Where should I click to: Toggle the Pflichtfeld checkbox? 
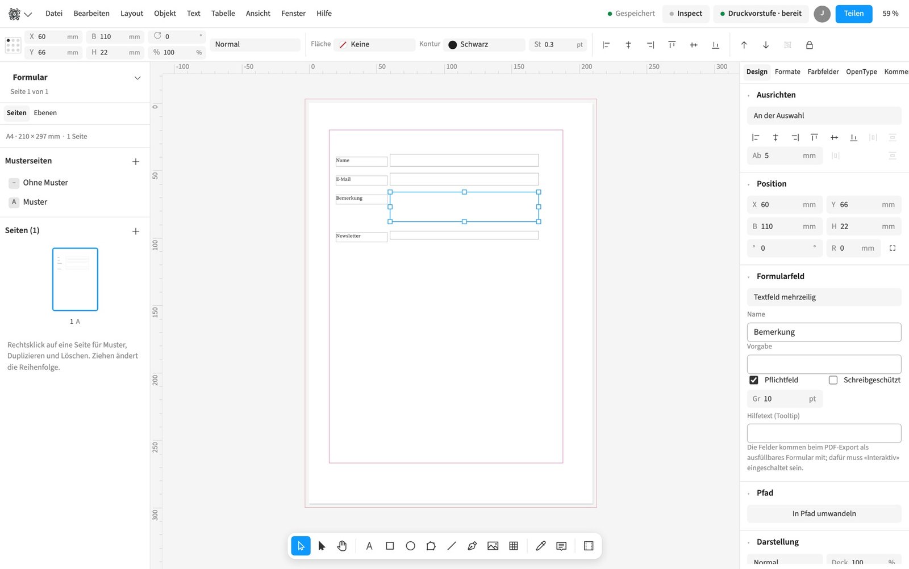pyautogui.click(x=754, y=380)
